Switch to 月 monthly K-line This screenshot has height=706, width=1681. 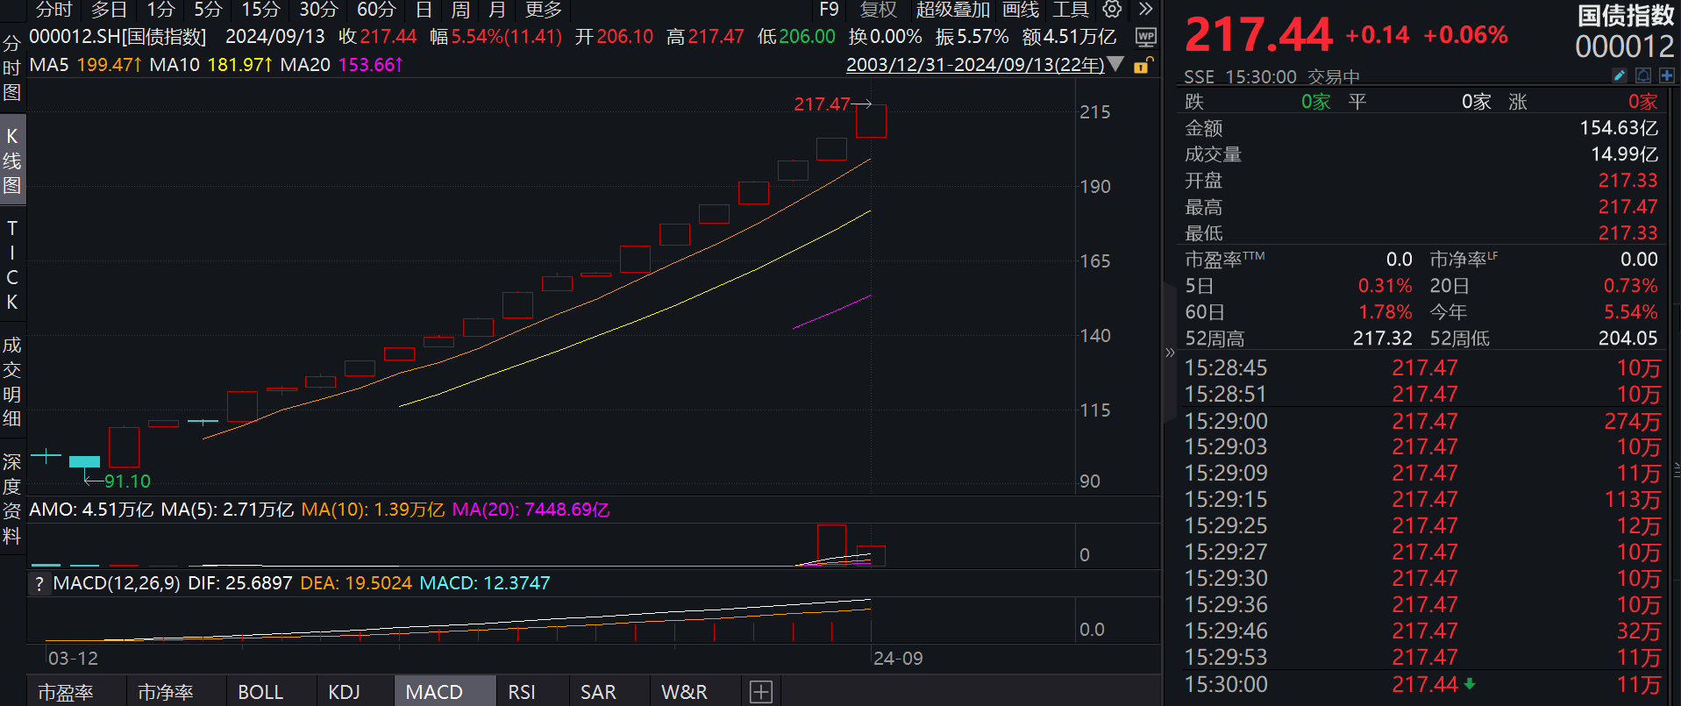pos(497,10)
